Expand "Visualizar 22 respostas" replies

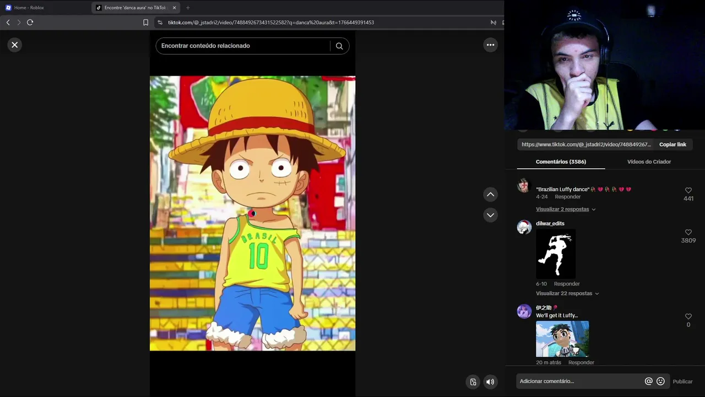[x=567, y=293]
